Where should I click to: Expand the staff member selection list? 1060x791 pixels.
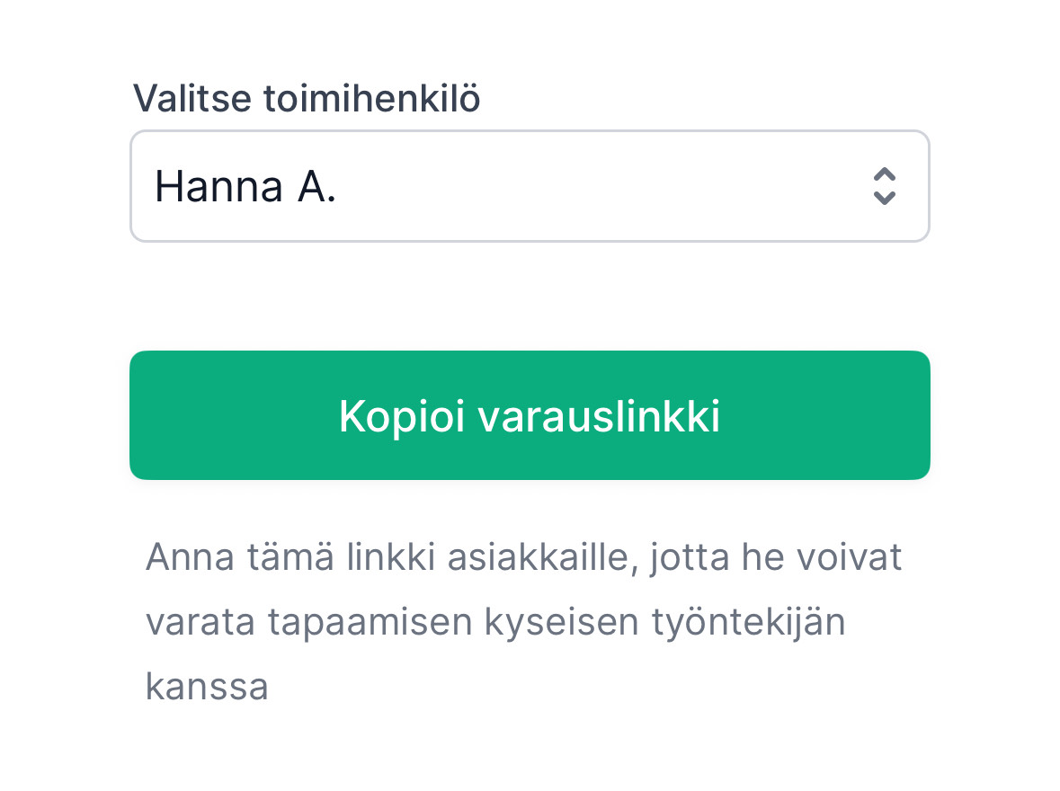(x=529, y=186)
